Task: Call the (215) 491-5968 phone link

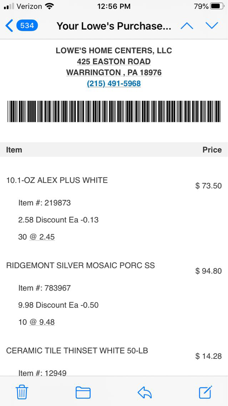Action: coord(114,84)
